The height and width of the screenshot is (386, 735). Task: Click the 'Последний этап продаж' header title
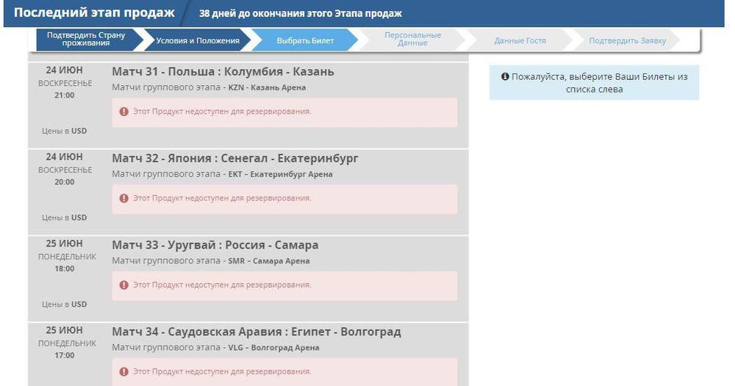click(x=94, y=13)
